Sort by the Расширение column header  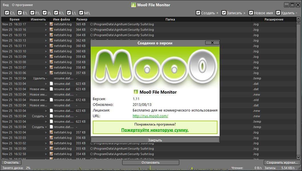[x=274, y=19]
